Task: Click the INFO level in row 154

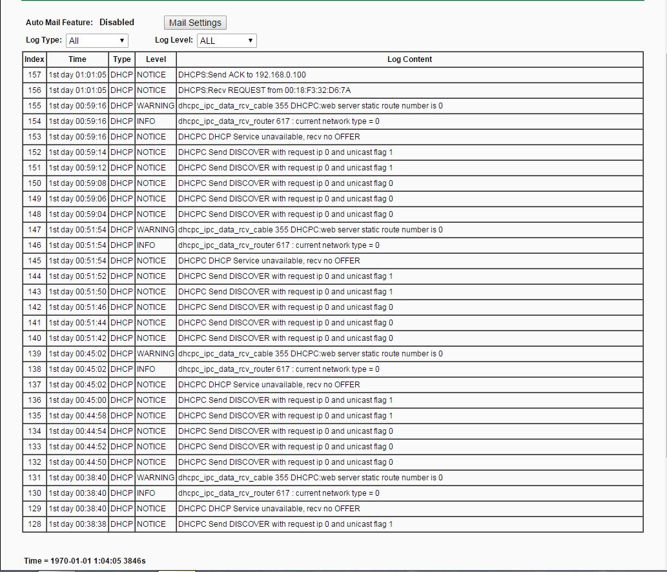Action: coord(146,121)
